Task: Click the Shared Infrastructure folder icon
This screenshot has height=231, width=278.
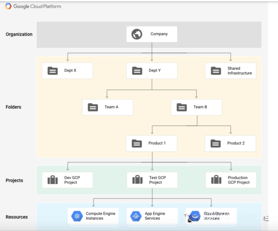Action: [216, 71]
